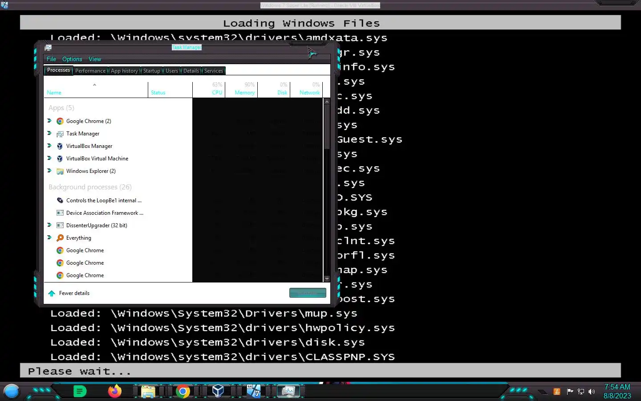
Task: Click the Device Association Framework process icon
Action: click(60, 213)
